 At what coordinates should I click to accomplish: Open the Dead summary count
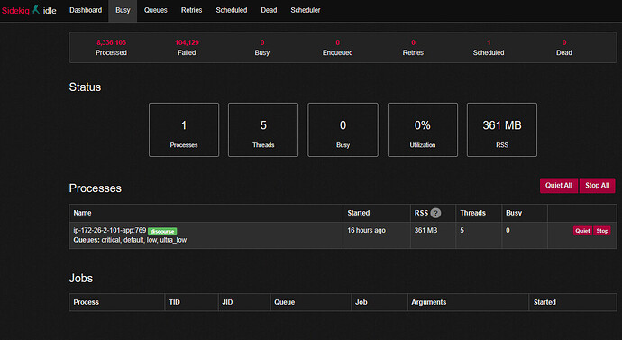564,47
